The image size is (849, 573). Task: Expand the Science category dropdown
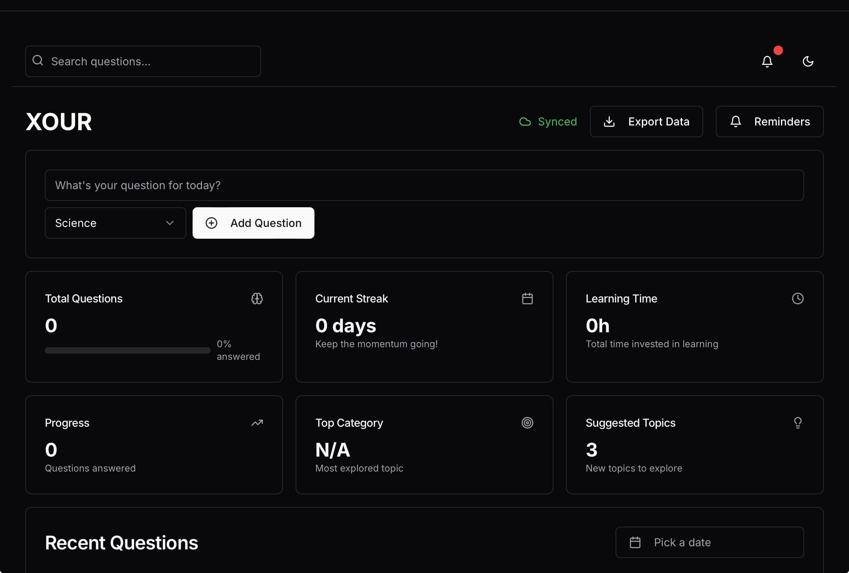(x=116, y=223)
